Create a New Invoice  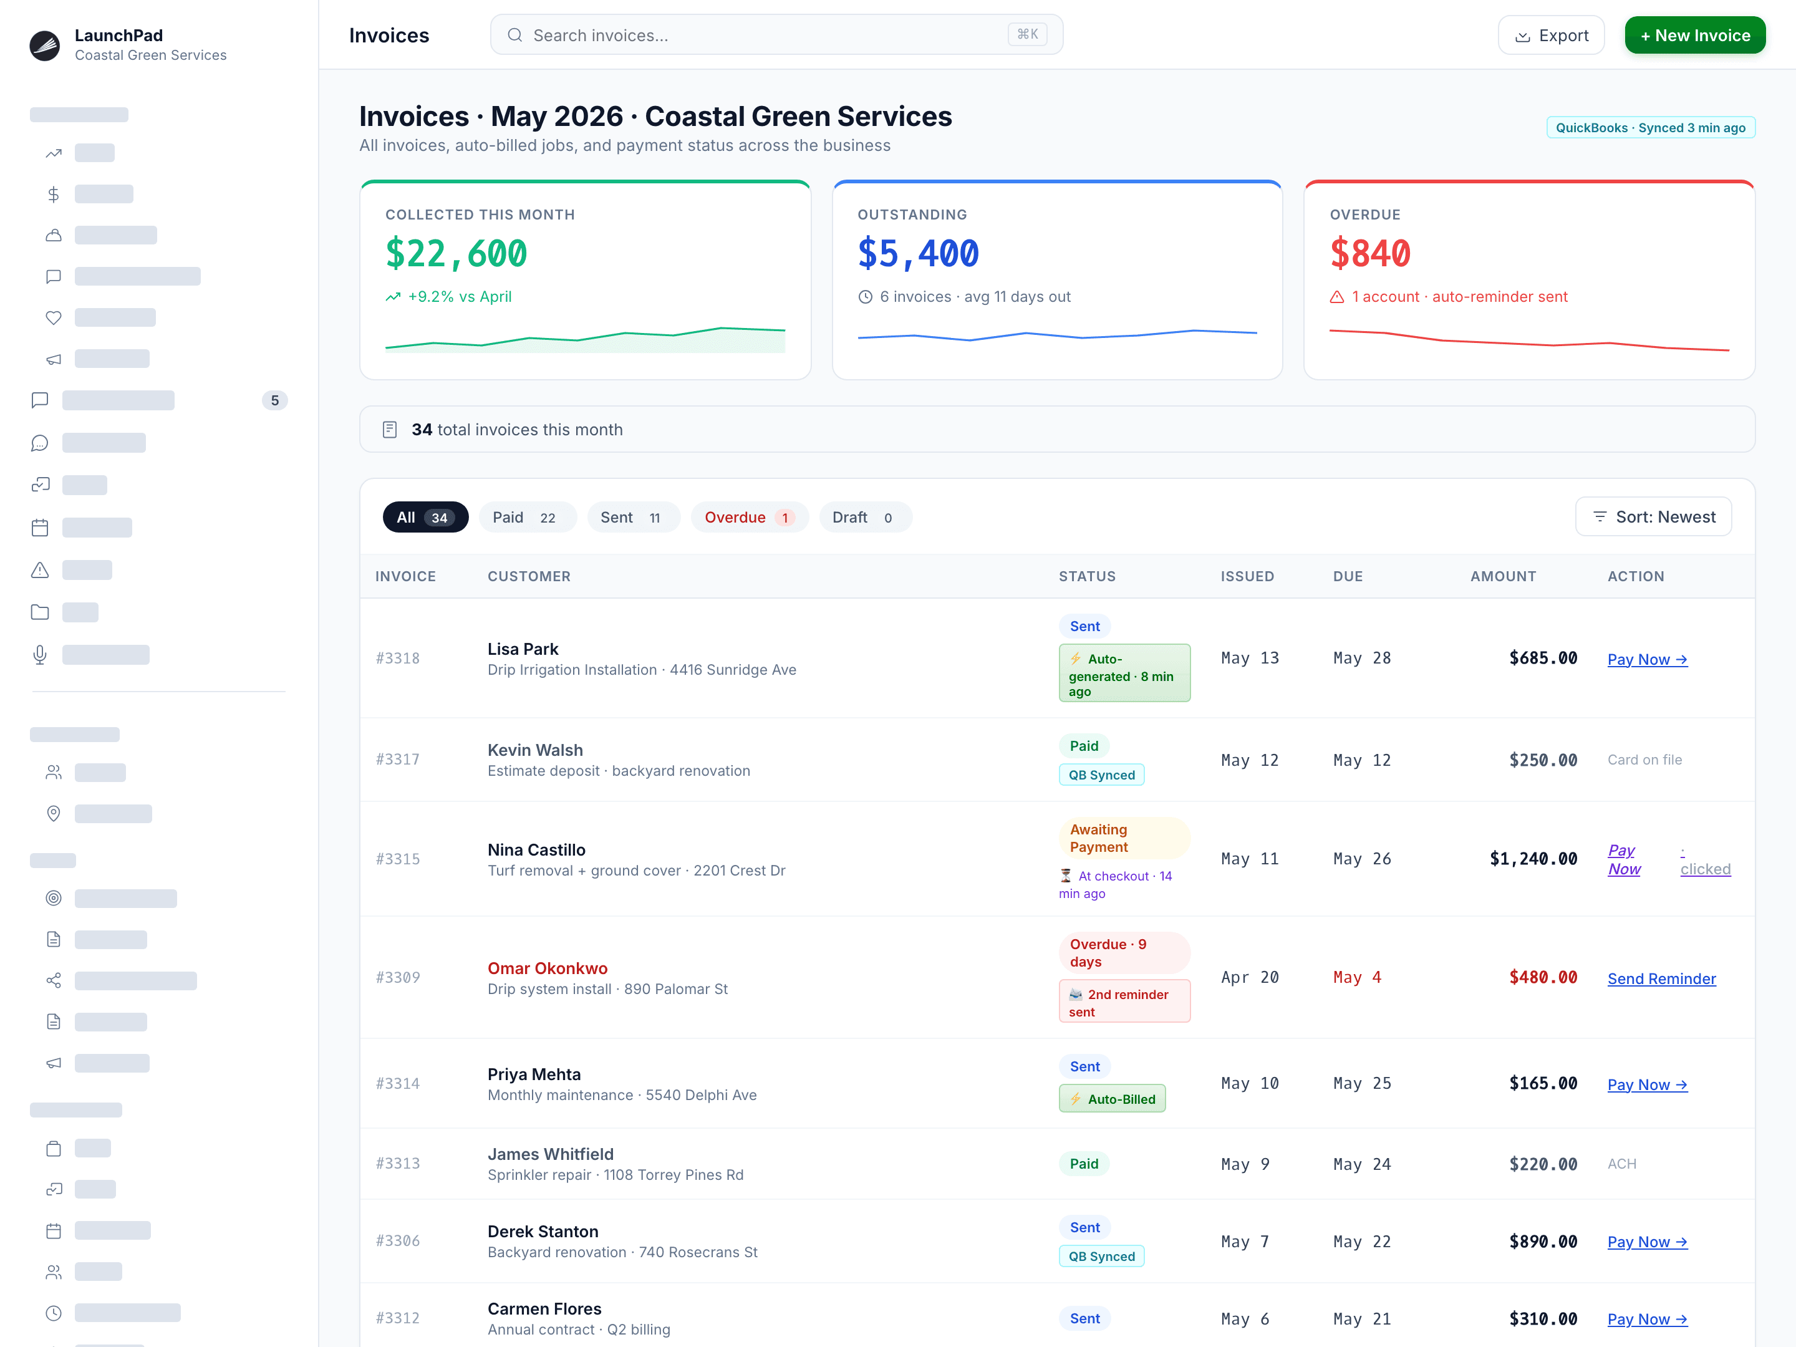[x=1694, y=35]
